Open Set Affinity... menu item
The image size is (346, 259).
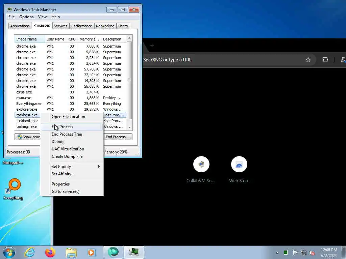pyautogui.click(x=72, y=174)
